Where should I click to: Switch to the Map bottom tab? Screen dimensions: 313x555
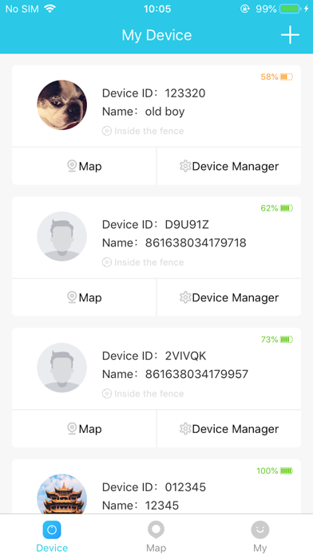[156, 536]
